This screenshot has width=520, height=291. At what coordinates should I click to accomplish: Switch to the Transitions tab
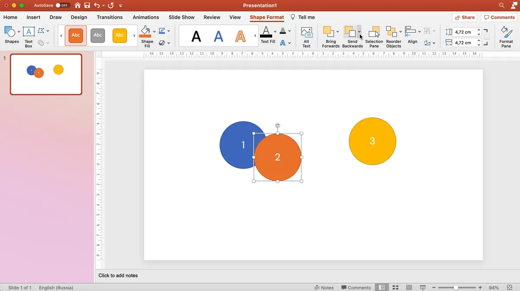click(110, 17)
